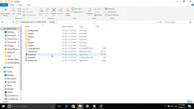Open Local Disk (C:) in sidebar
The height and width of the screenshot is (109, 194).
(x=13, y=96)
